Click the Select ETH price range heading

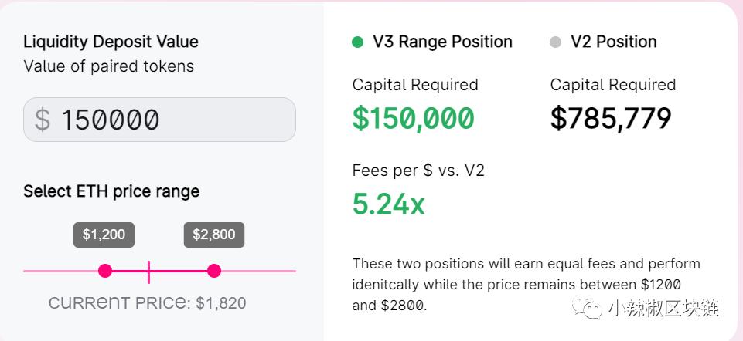pos(111,191)
